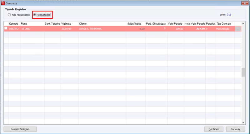Sort by the Cliente column header

coord(103,24)
